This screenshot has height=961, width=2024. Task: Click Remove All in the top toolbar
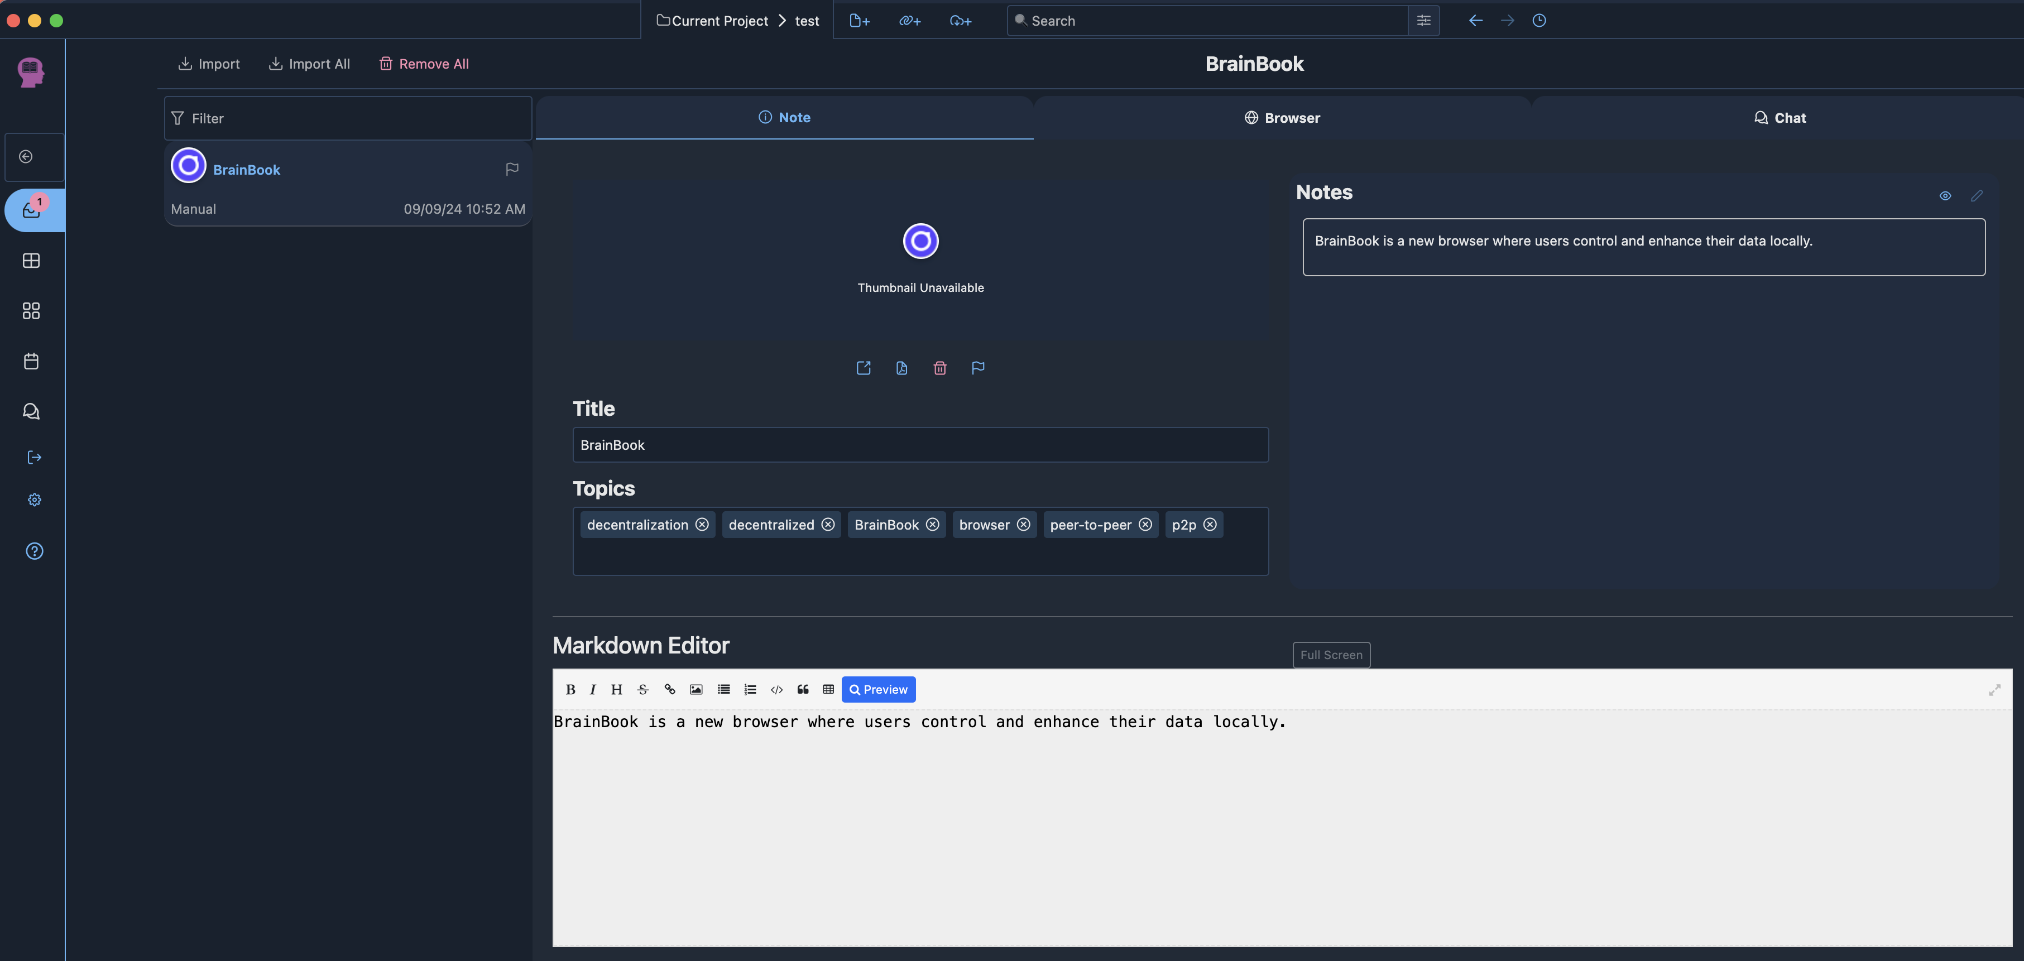tap(424, 64)
